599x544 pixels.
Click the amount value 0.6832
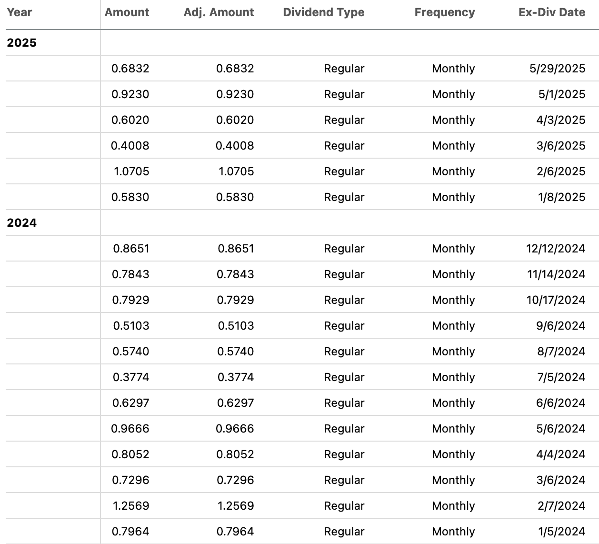click(130, 69)
